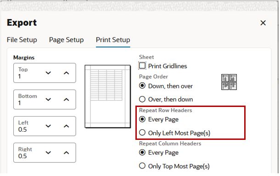Image resolution: width=280 pixels, height=176 pixels.
Task: Click the Margins heading text
Action: coord(24,58)
